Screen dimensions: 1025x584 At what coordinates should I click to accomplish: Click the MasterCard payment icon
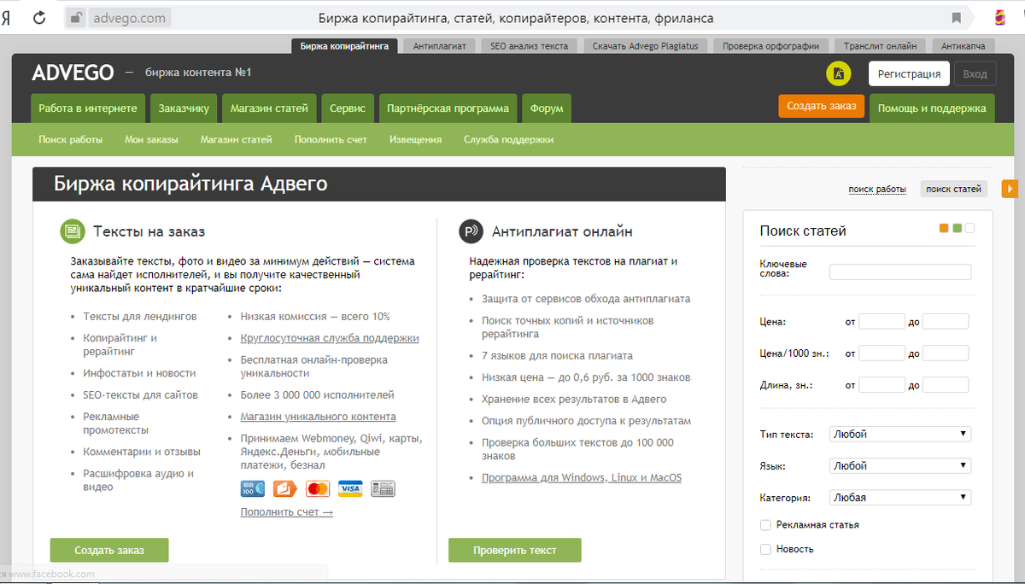point(318,489)
